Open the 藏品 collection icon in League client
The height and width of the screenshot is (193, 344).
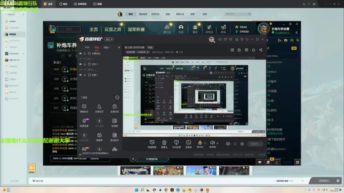(195, 29)
